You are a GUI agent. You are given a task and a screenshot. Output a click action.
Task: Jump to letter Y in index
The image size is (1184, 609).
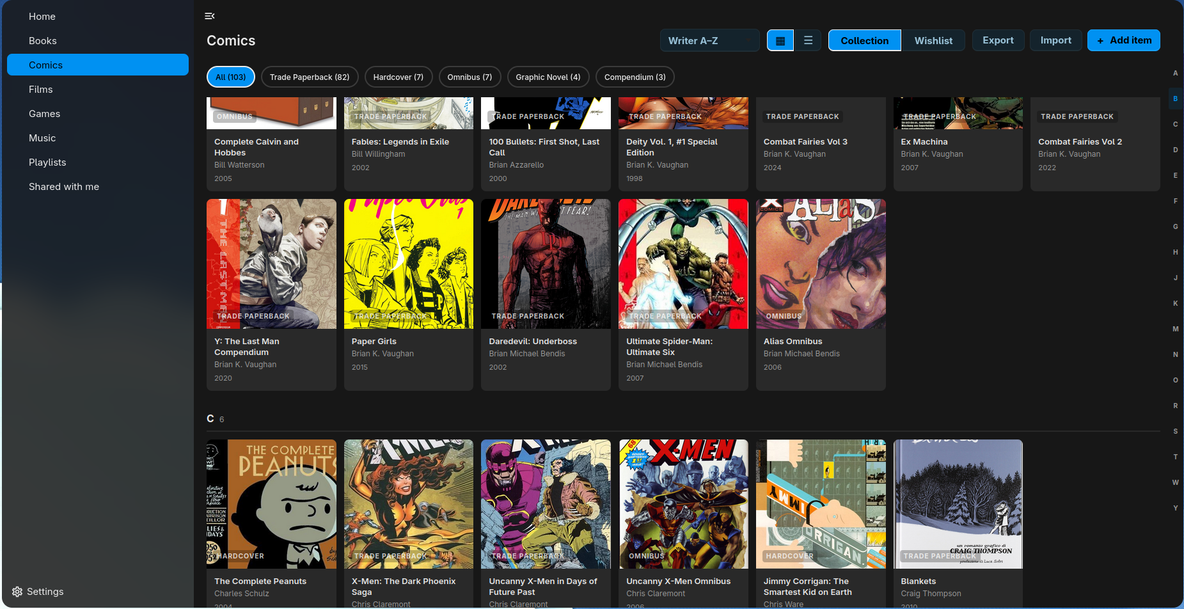tap(1175, 508)
